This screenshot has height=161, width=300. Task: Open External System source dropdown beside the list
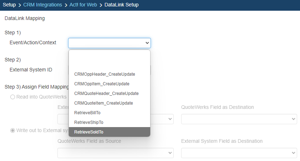pyautogui.click(x=162, y=119)
